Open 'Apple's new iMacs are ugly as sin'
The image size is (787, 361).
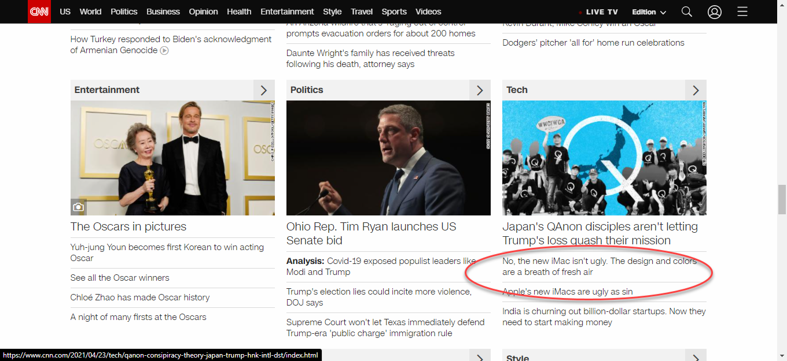coord(568,292)
